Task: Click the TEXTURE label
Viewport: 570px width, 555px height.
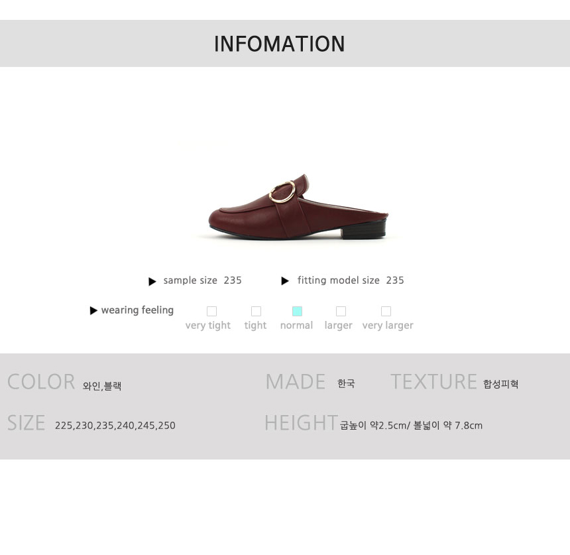Action: [x=433, y=382]
